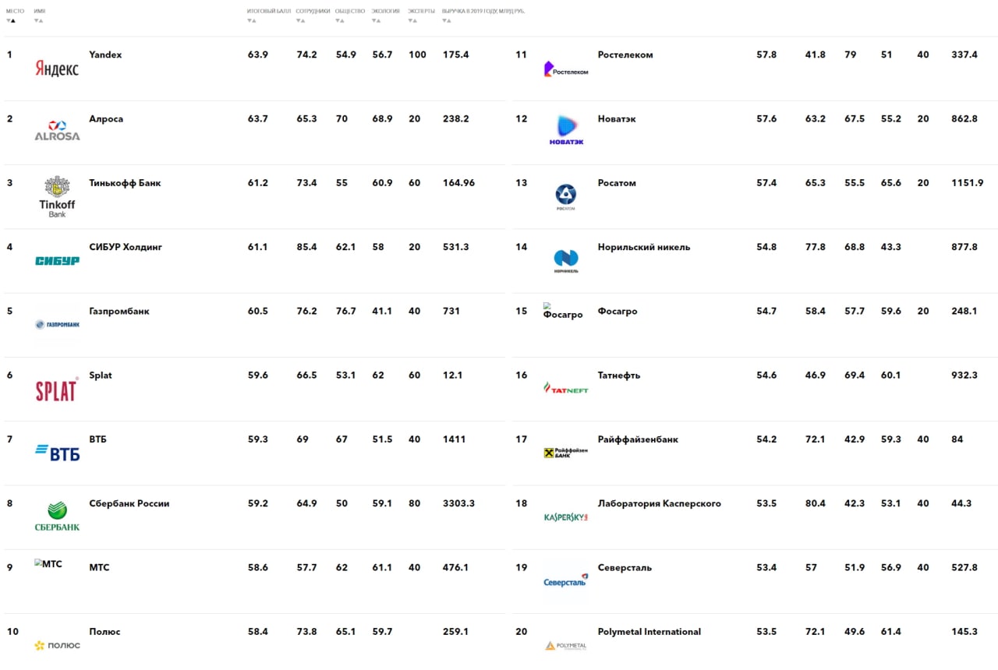Select Splat revenue value 12.1
The height and width of the screenshot is (670, 998).
tap(452, 376)
